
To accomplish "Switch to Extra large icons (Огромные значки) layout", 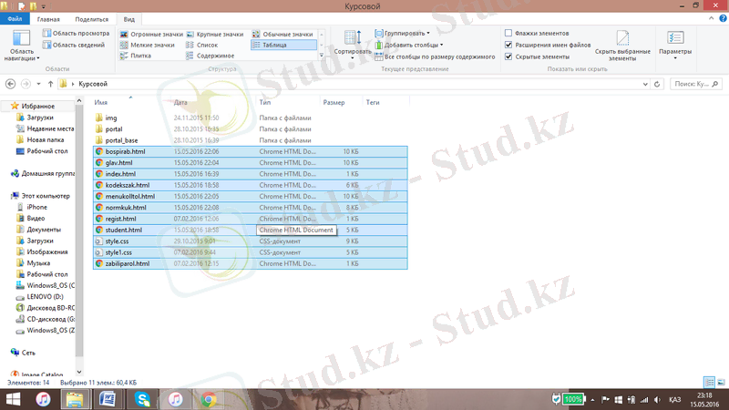I will [x=151, y=35].
